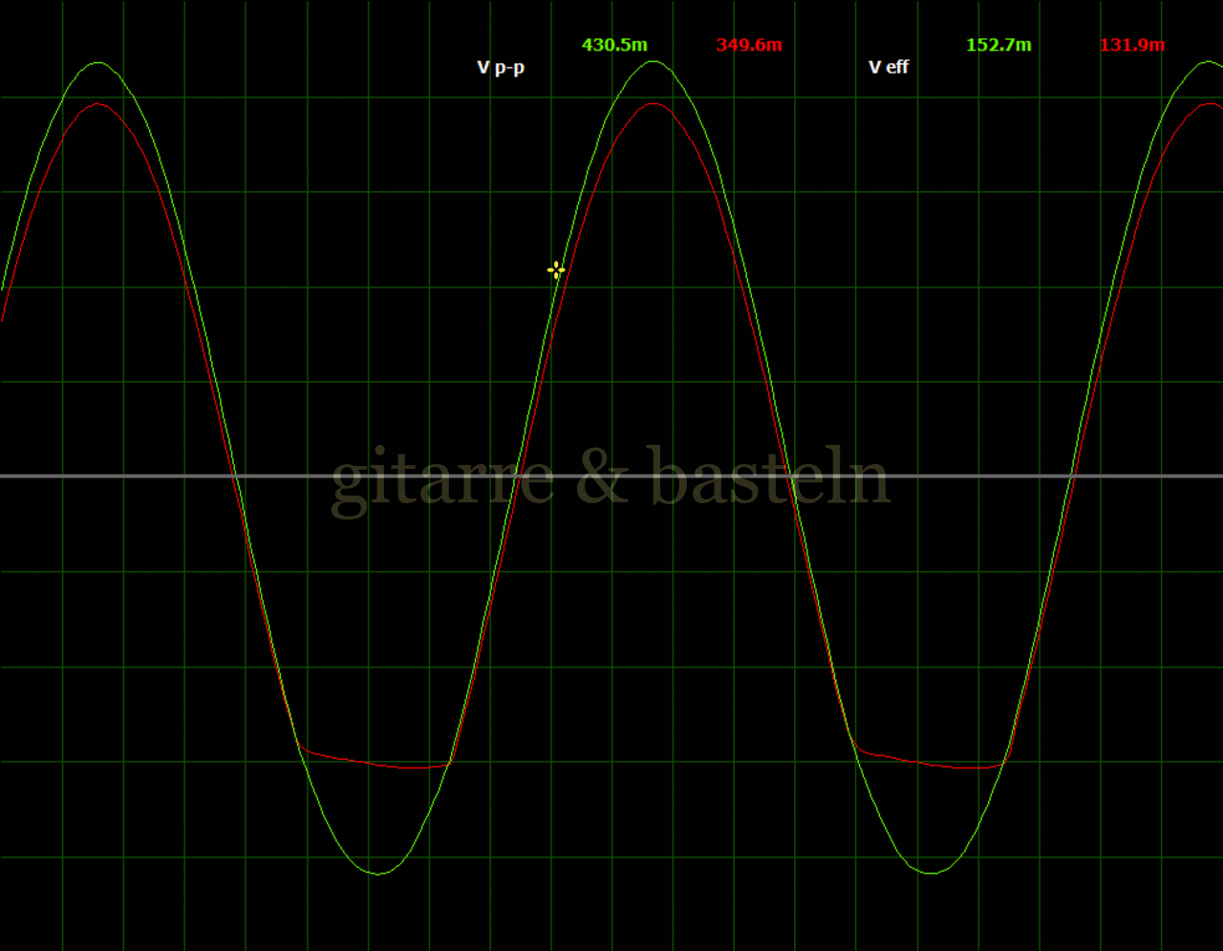Click the red waveform's second clipped flat section
This screenshot has width=1223, height=951.
(936, 765)
